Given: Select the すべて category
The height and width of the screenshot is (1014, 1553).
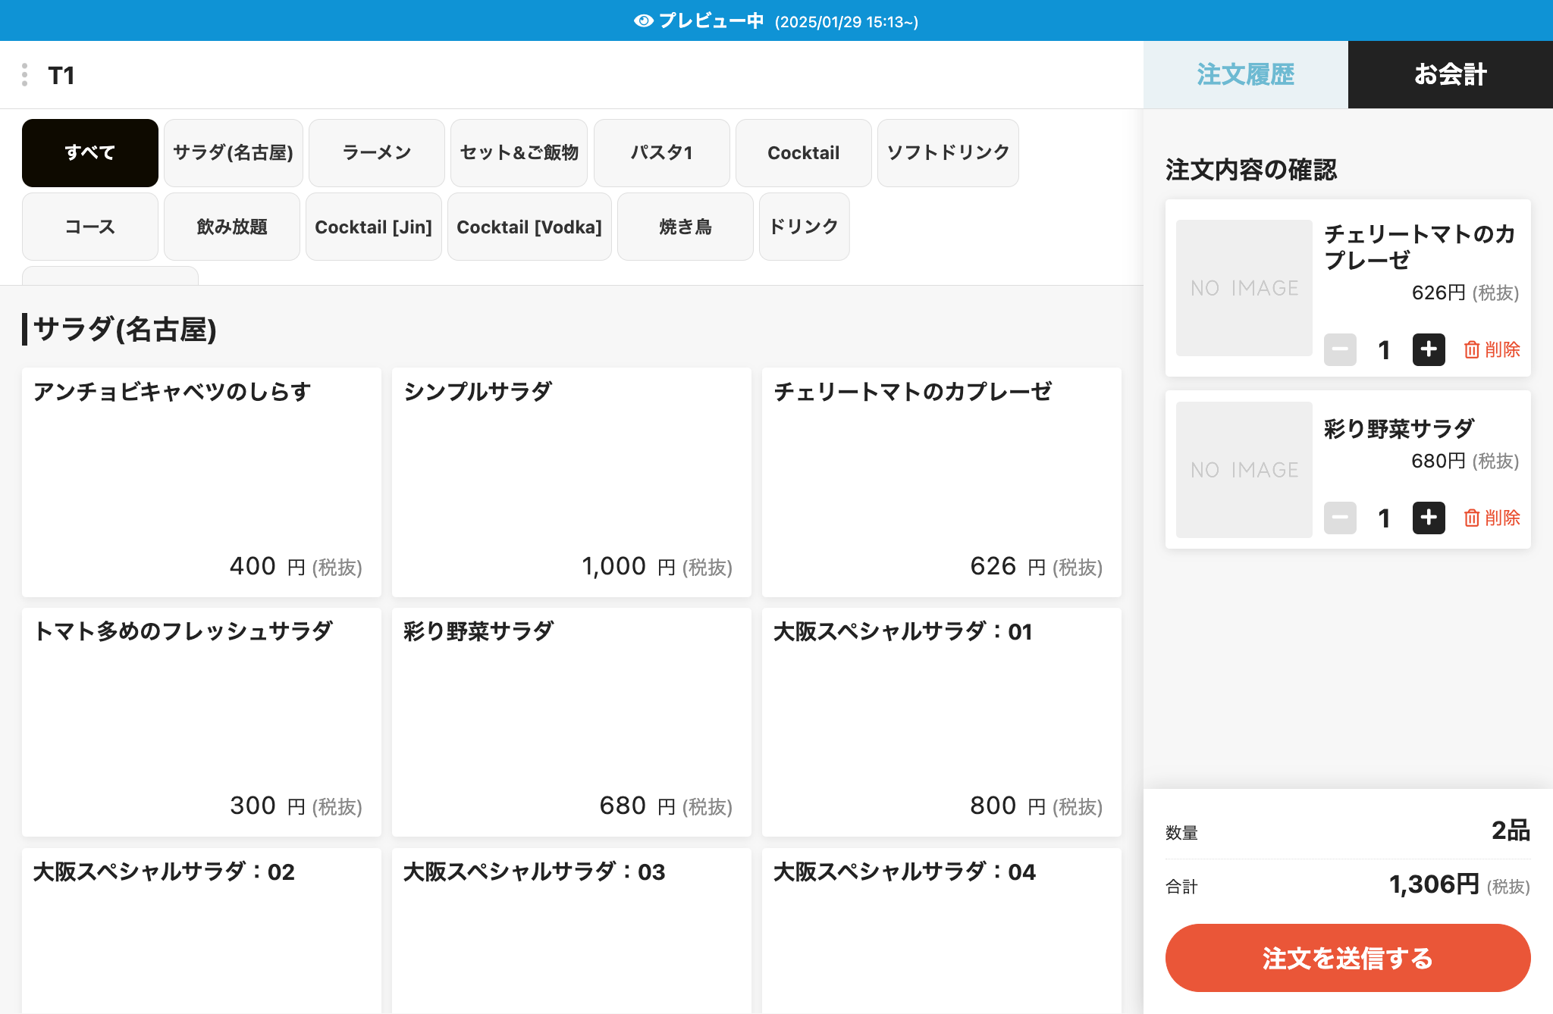Looking at the screenshot, I should tap(90, 153).
